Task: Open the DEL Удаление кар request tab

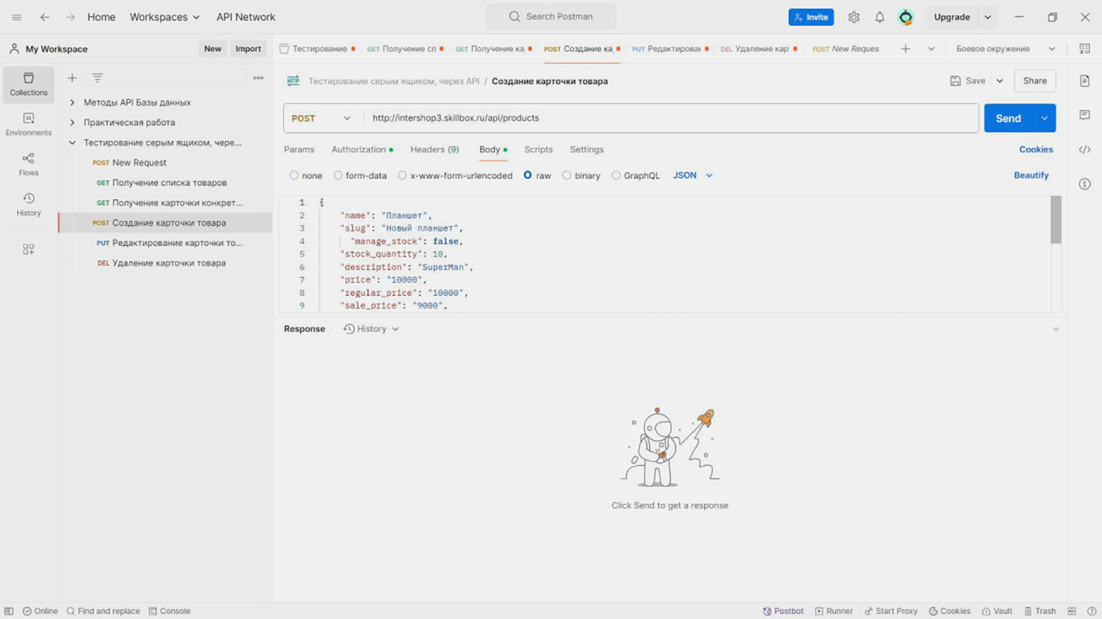Action: 758,49
